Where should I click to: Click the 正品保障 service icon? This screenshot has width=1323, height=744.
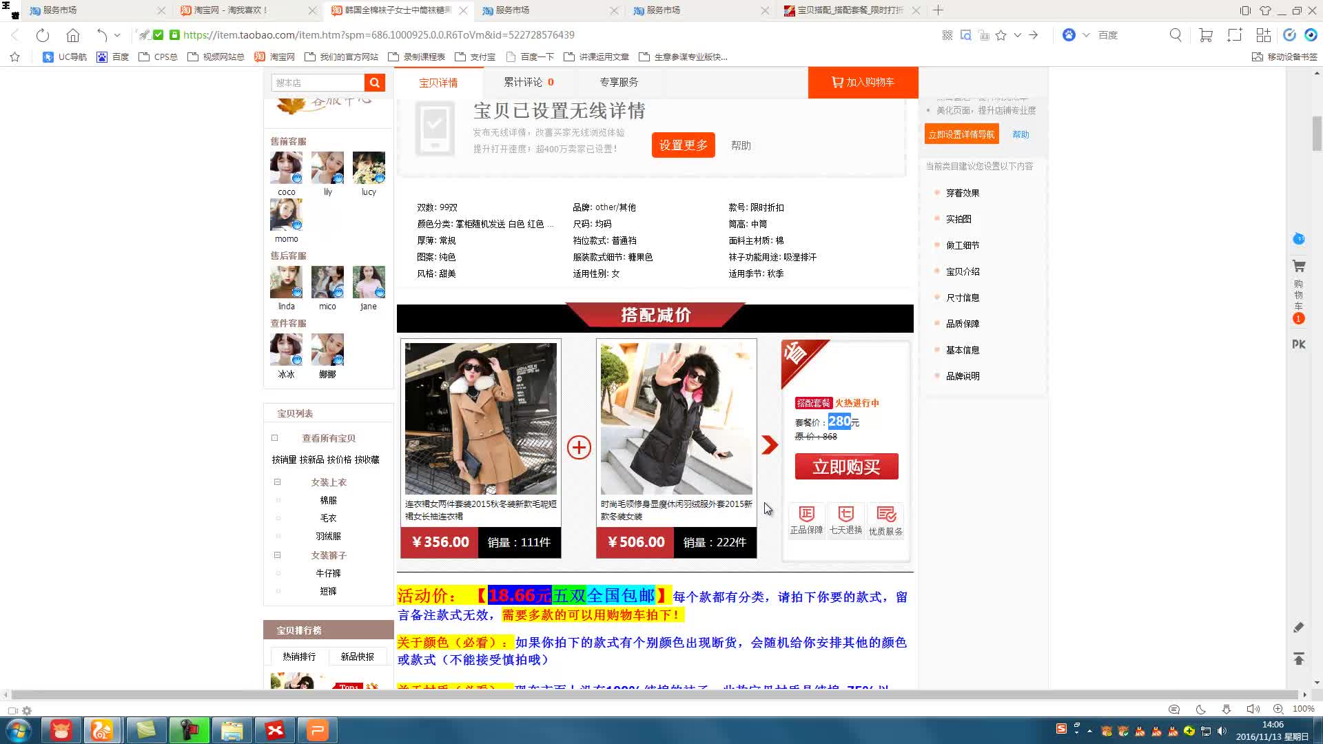[806, 519]
